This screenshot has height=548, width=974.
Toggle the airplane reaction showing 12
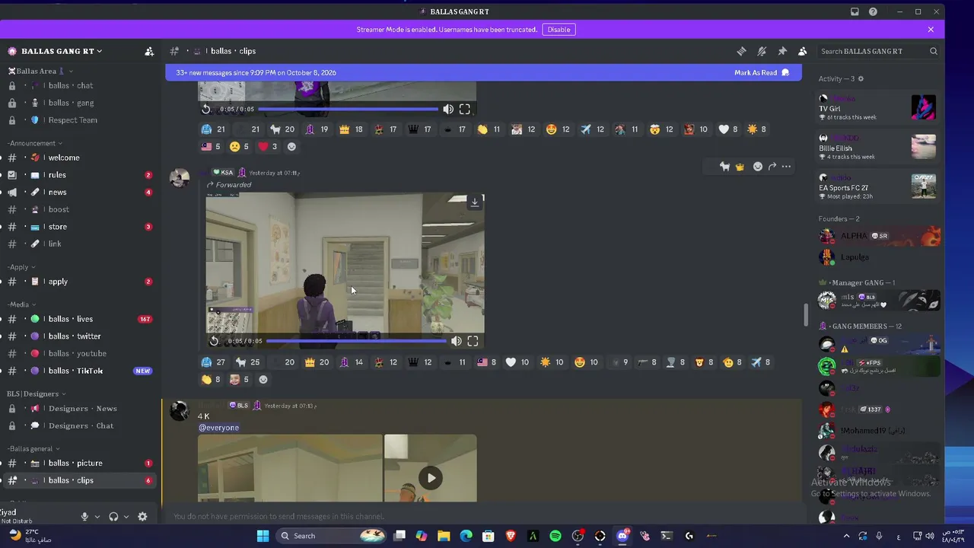pyautogui.click(x=592, y=129)
